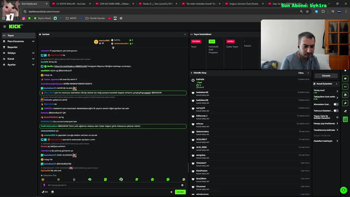Viewport: 350px width, 197px height.
Task: Select the three-dots cluster icon in the right toolbar
Action: coord(345,111)
